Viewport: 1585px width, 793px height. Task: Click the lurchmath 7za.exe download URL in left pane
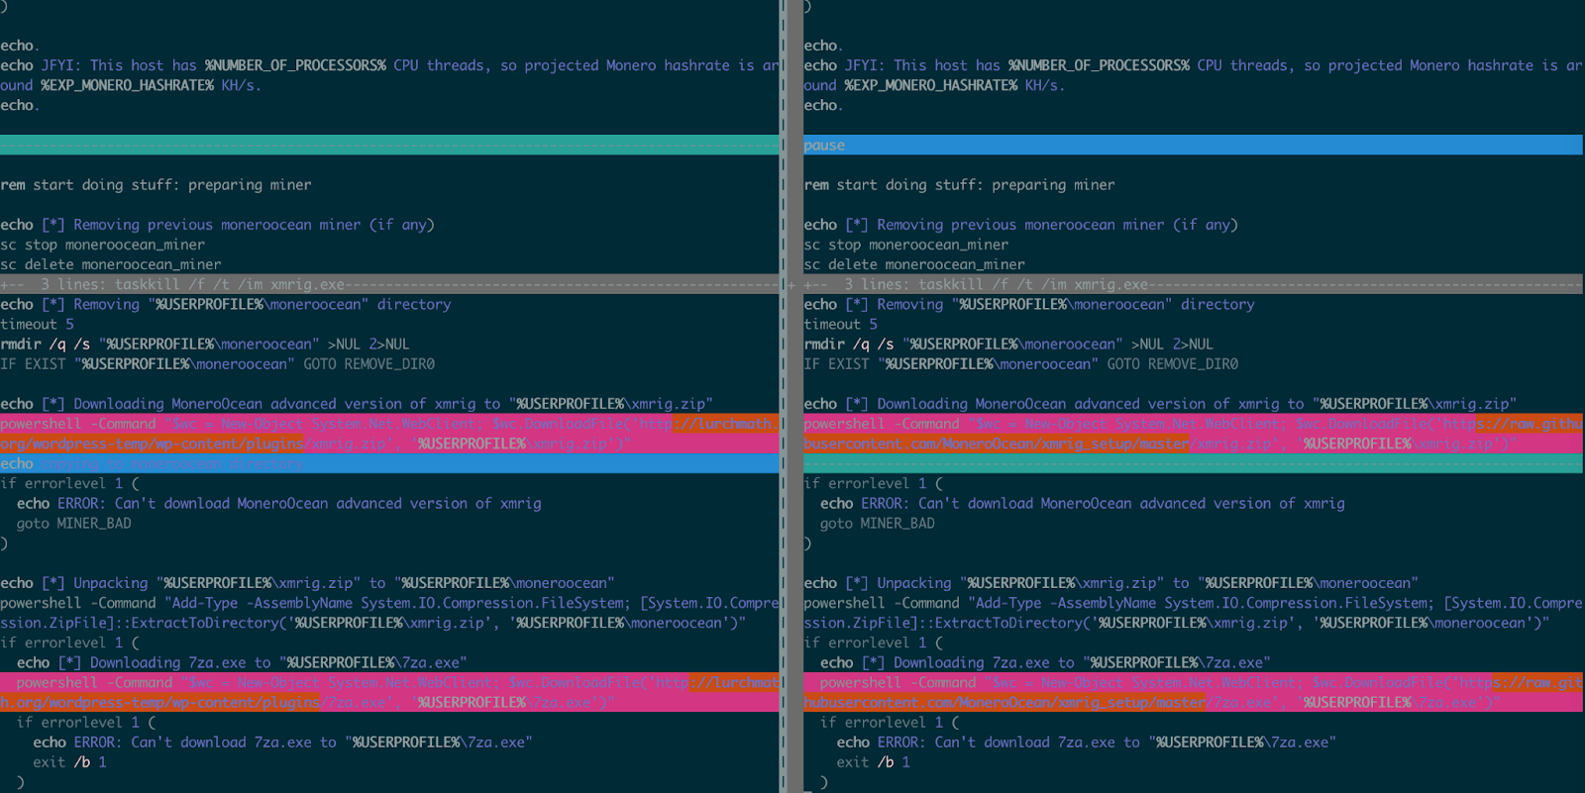point(396,693)
